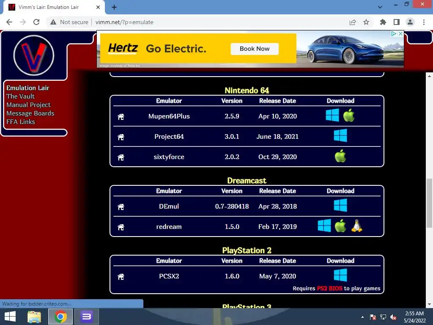Click PCSX2 release date May 7, 2020
This screenshot has width=433, height=325.
pyautogui.click(x=277, y=276)
